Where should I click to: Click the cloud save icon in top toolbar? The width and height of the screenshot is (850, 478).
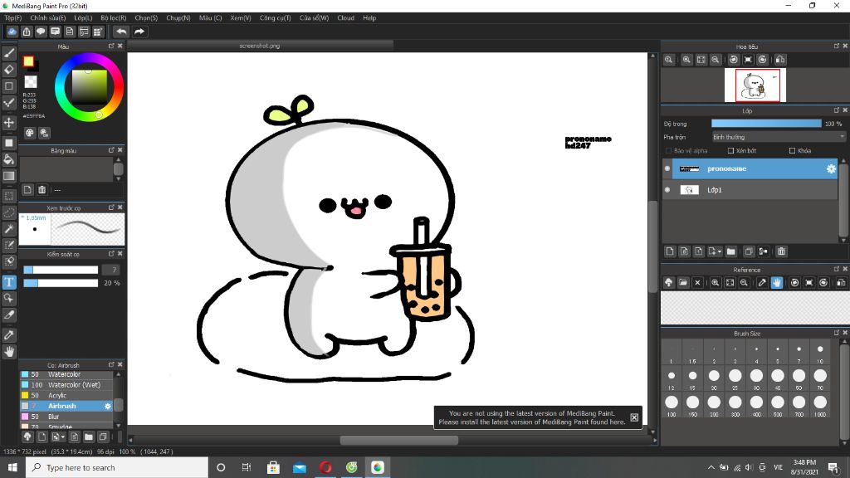tap(12, 32)
